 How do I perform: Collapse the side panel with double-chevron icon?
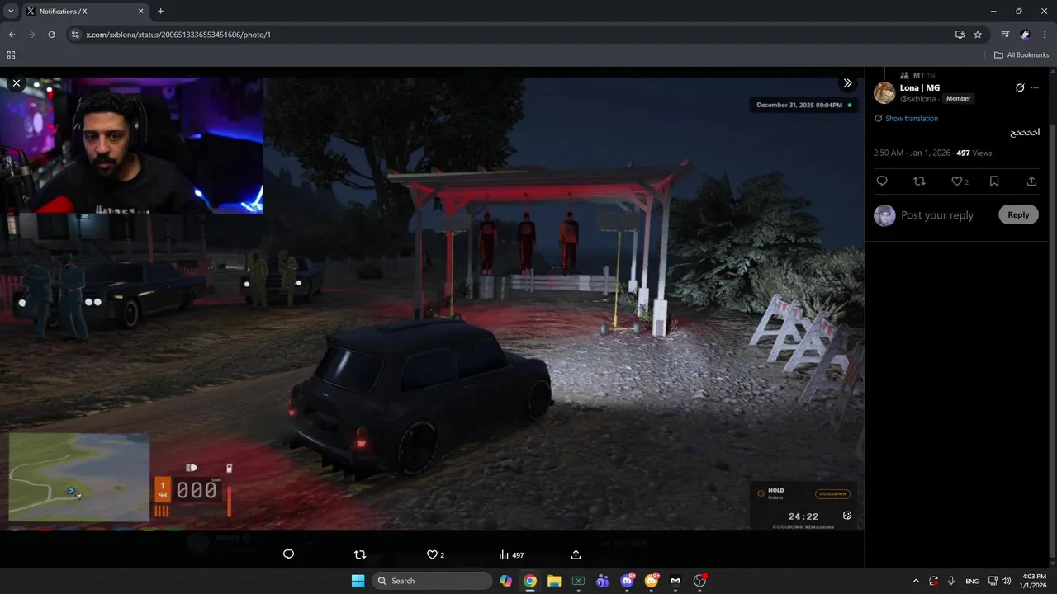pos(847,83)
